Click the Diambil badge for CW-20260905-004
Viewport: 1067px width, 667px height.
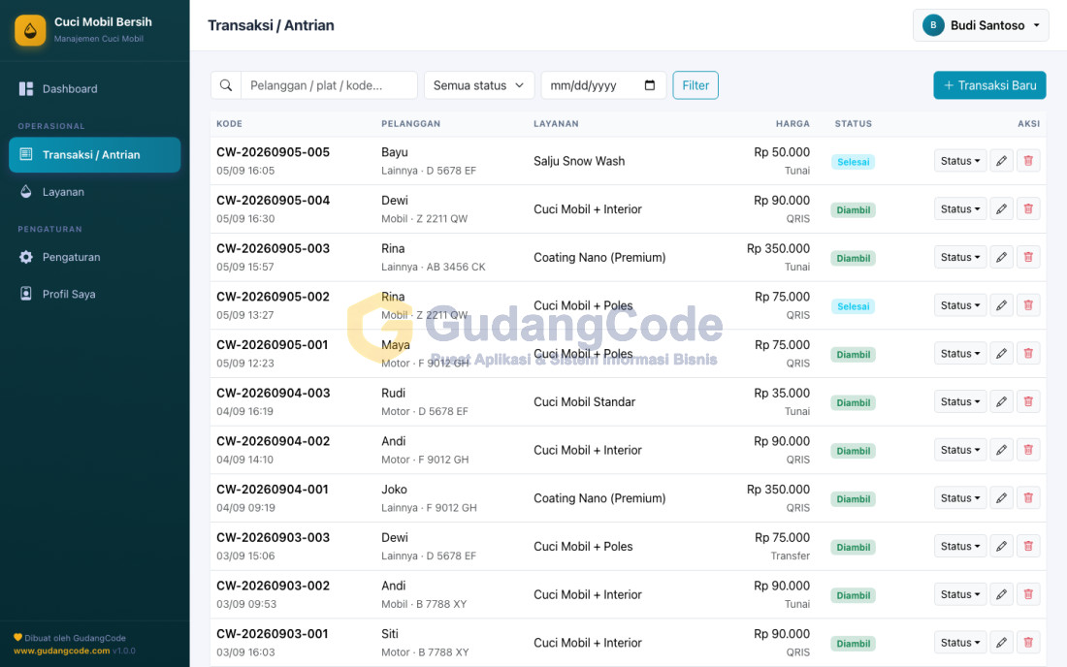(x=853, y=210)
